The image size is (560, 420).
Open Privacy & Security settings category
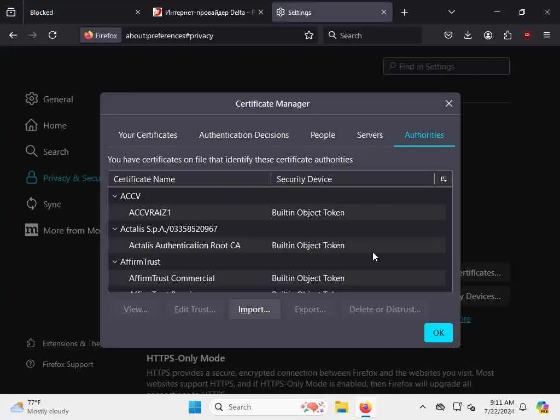click(x=62, y=178)
